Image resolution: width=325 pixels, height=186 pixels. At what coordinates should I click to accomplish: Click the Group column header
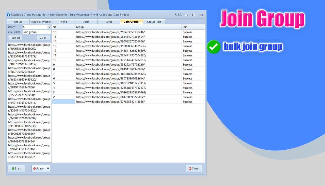[128, 27]
